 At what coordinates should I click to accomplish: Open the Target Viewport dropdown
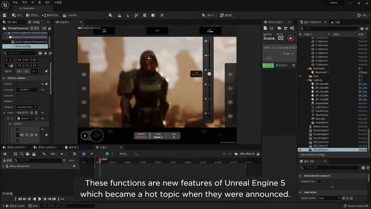27,107
